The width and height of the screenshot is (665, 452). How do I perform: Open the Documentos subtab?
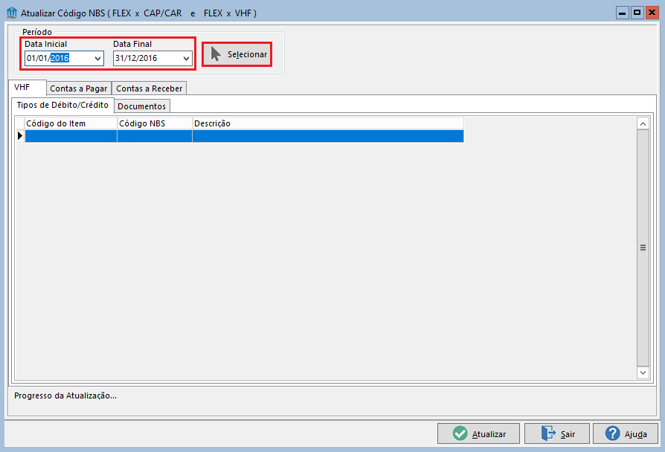tap(141, 106)
